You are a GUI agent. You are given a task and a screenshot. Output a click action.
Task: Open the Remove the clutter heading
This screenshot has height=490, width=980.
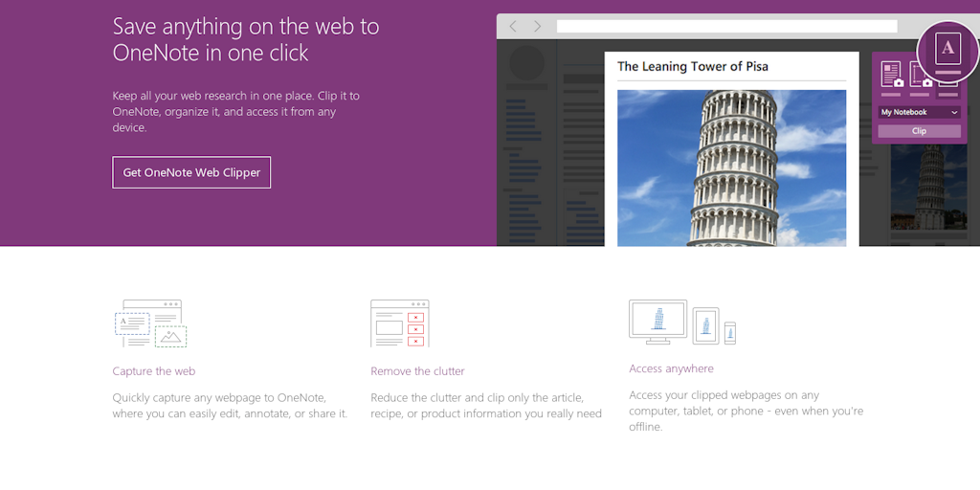(x=417, y=371)
